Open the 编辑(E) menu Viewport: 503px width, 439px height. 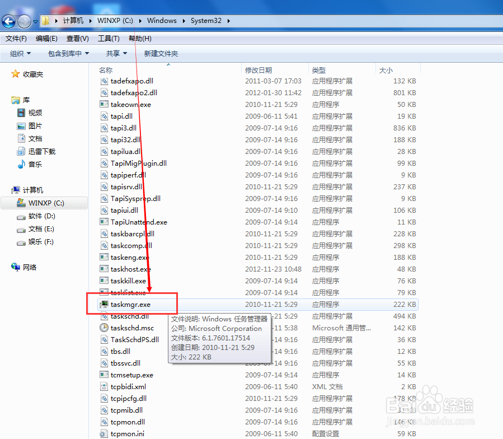(x=46, y=39)
